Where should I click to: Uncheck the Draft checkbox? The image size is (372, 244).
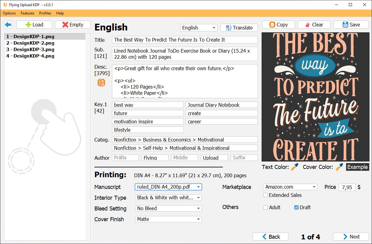(x=297, y=207)
